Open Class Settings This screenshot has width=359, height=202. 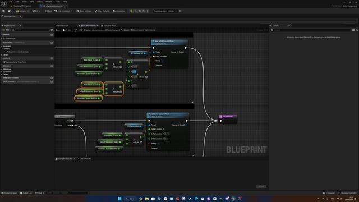coord(84,11)
